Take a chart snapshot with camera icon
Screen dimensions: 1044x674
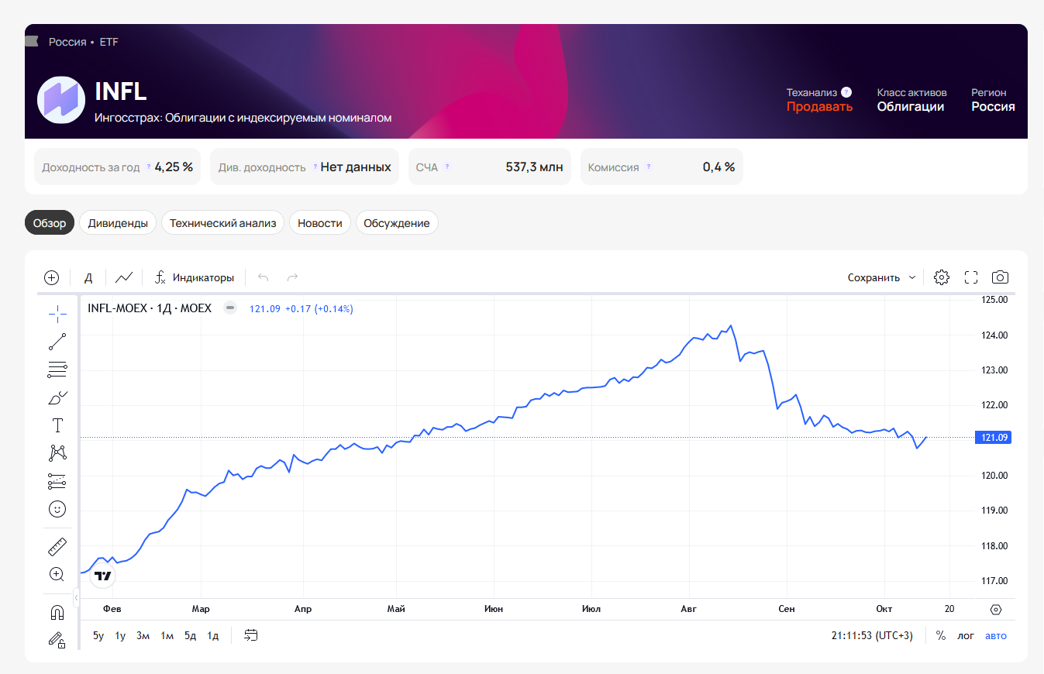click(x=1001, y=277)
